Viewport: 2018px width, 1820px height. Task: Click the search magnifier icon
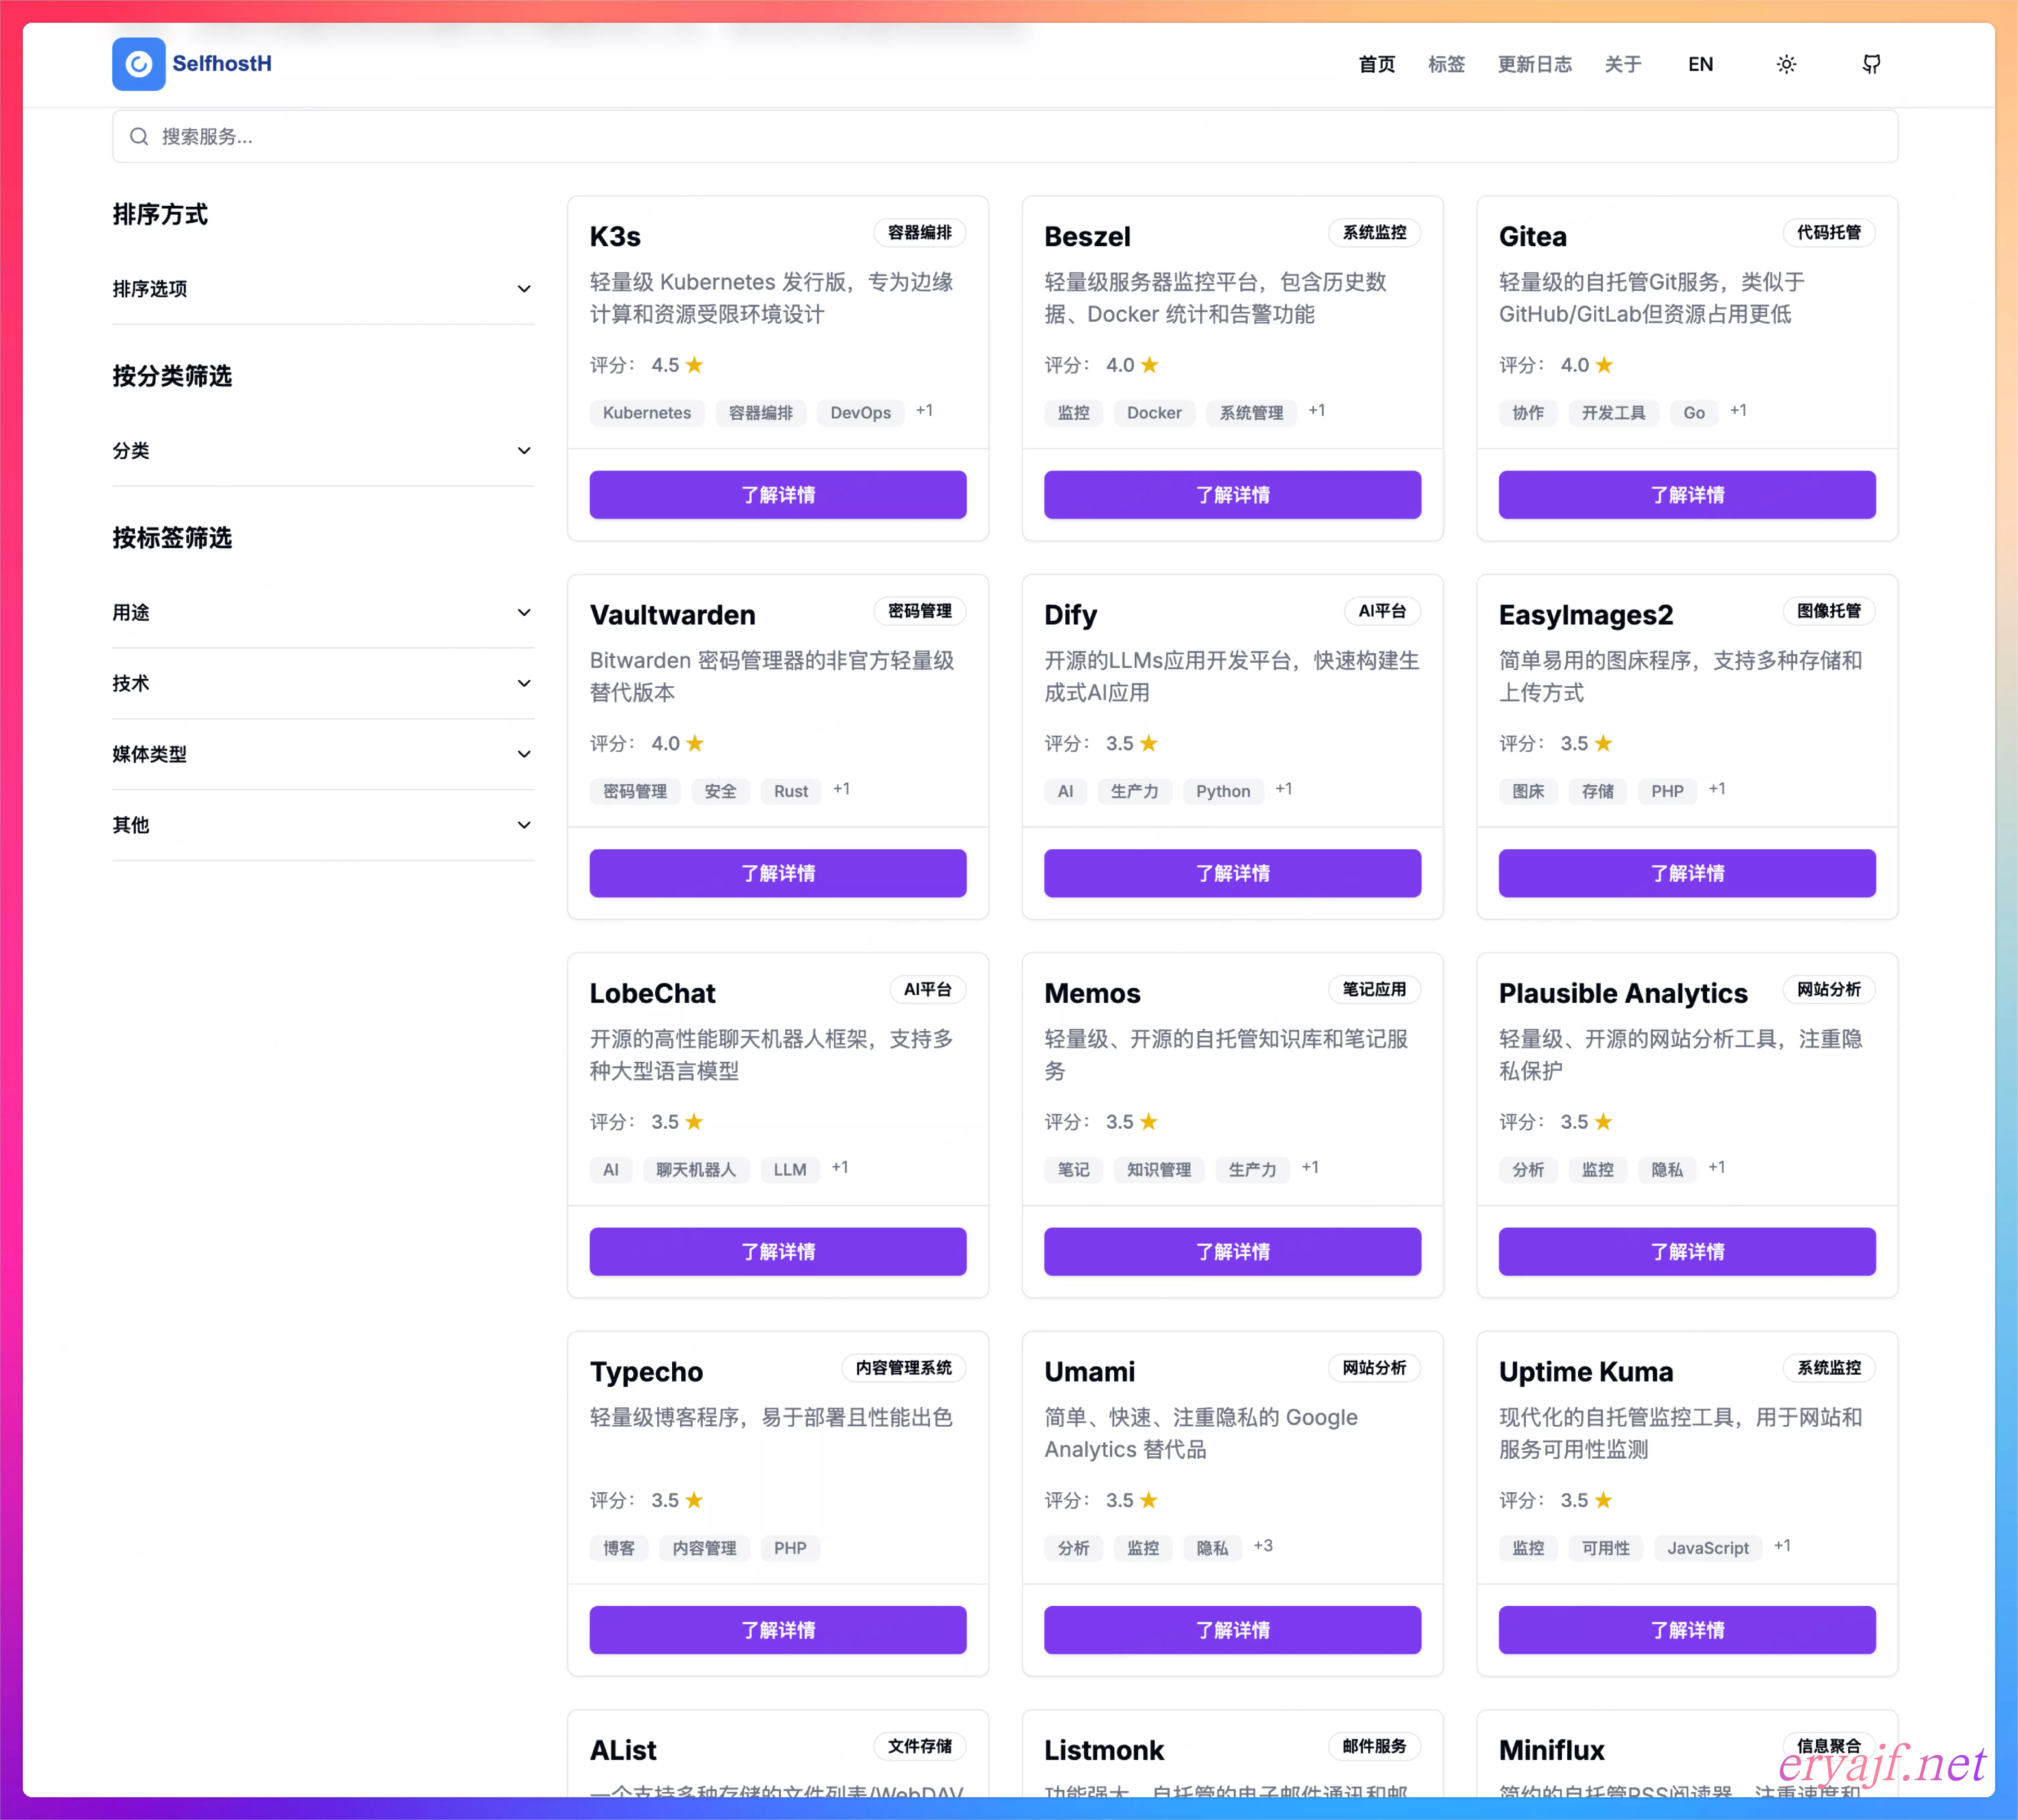tap(139, 136)
